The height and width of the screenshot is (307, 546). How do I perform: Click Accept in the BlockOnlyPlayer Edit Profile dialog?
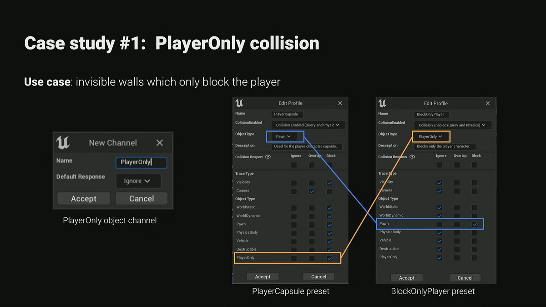tap(407, 277)
